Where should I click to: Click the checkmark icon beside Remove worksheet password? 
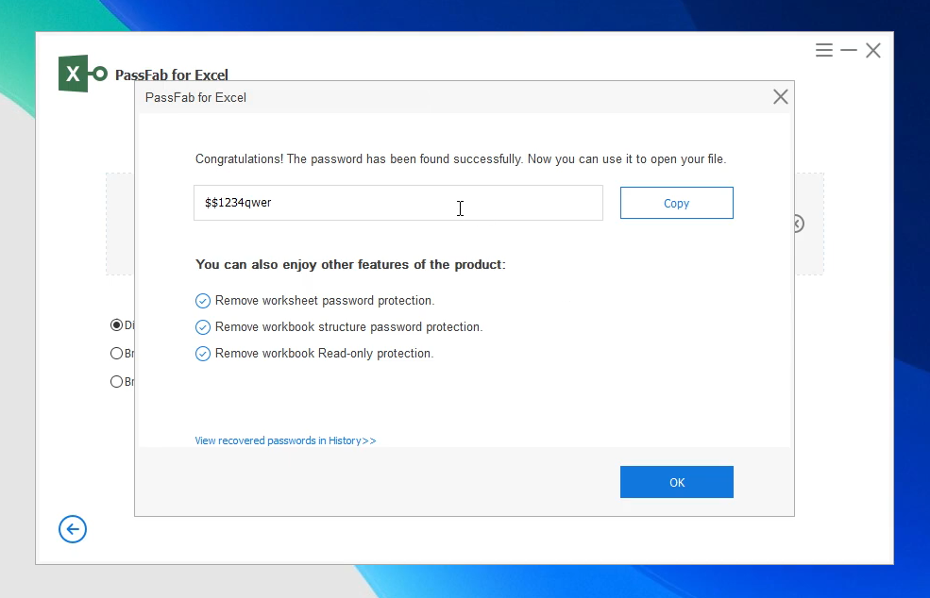point(203,301)
